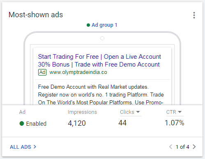This screenshot has height=159, width=205.
Task: Click the green Ad group 1 status dot
Action: [88, 25]
